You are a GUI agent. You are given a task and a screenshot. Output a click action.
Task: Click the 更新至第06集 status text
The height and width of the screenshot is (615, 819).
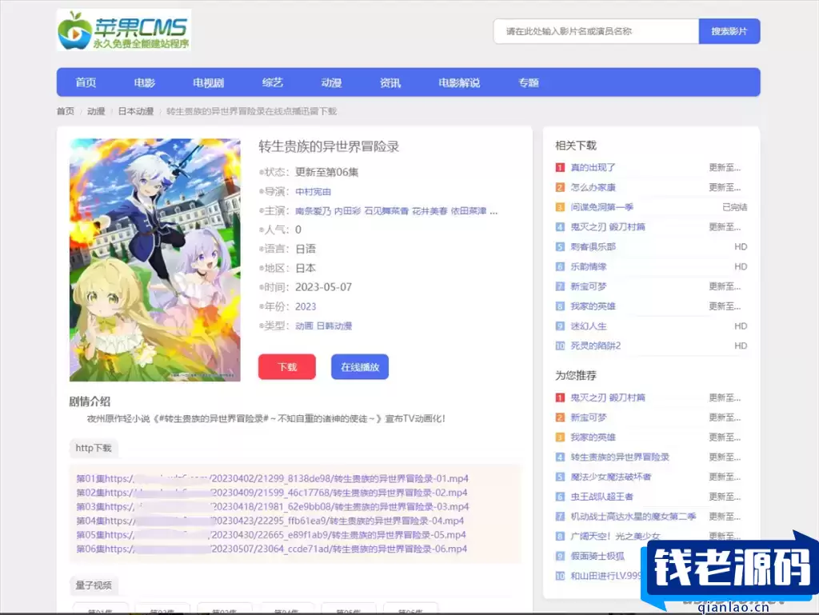click(327, 172)
